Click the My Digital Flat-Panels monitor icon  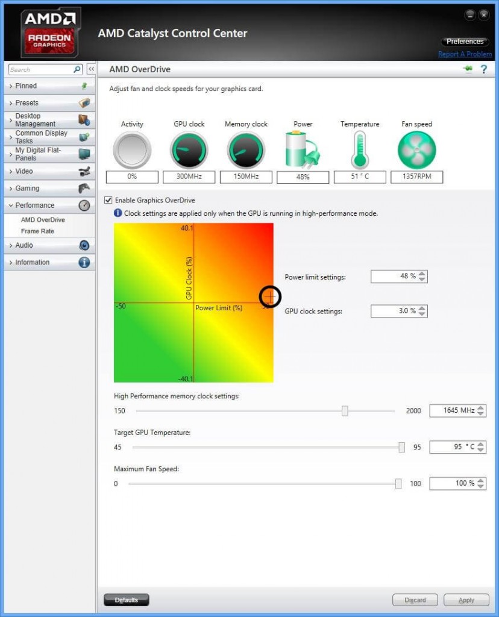point(84,154)
